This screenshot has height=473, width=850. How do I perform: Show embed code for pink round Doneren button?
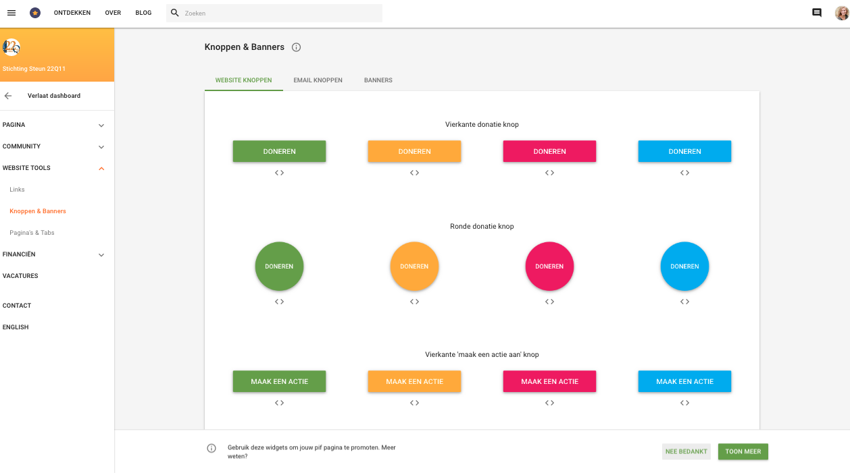[549, 302]
